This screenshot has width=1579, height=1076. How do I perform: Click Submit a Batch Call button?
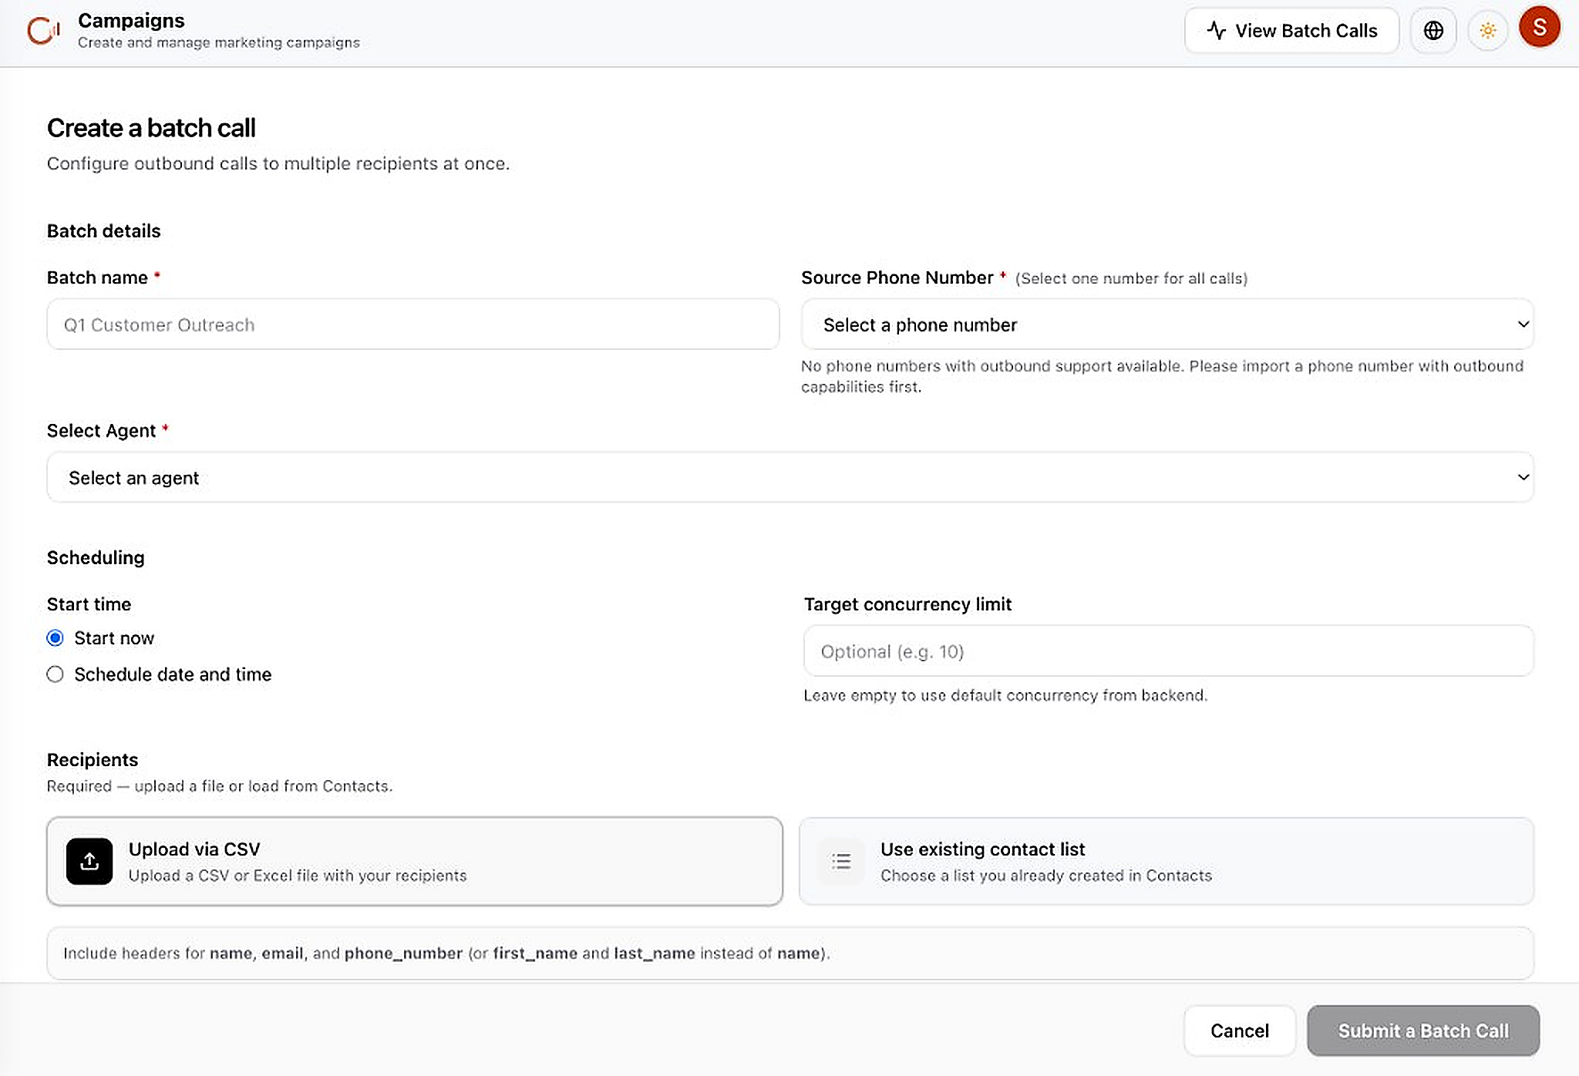1423,1031
